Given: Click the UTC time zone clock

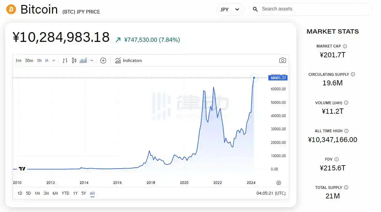Looking at the screenshot, I should (271, 194).
